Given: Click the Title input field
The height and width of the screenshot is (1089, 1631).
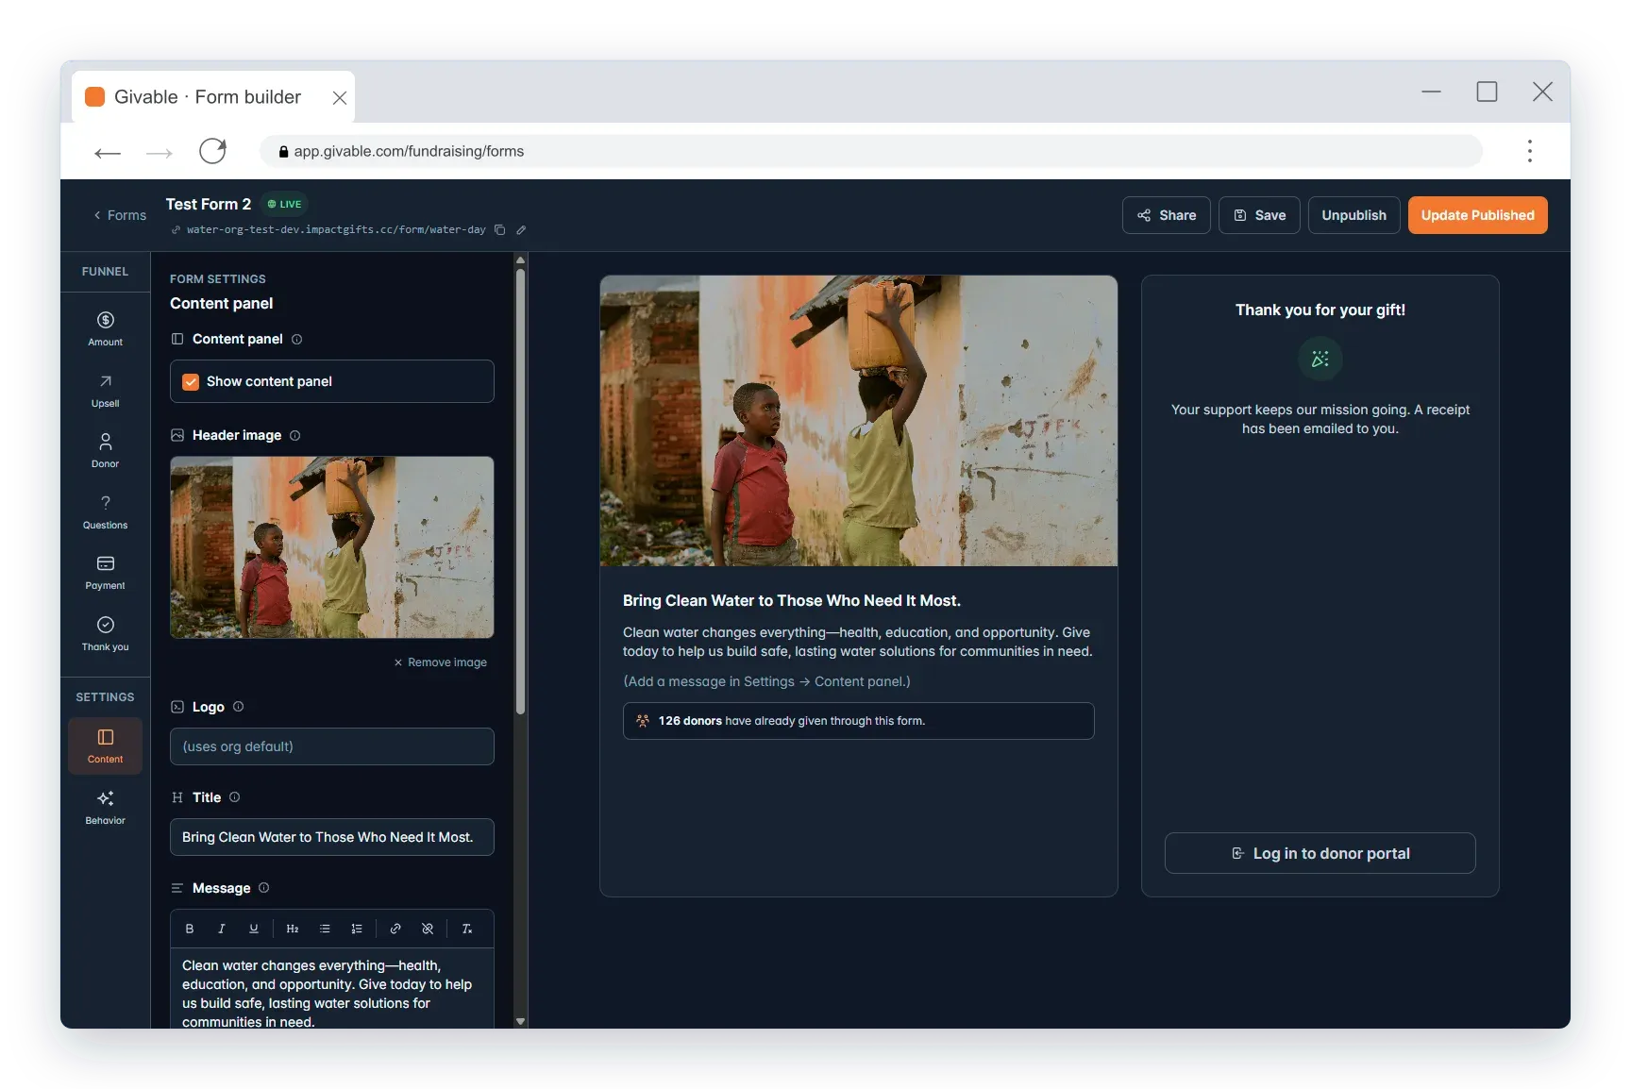Looking at the screenshot, I should pos(331,837).
